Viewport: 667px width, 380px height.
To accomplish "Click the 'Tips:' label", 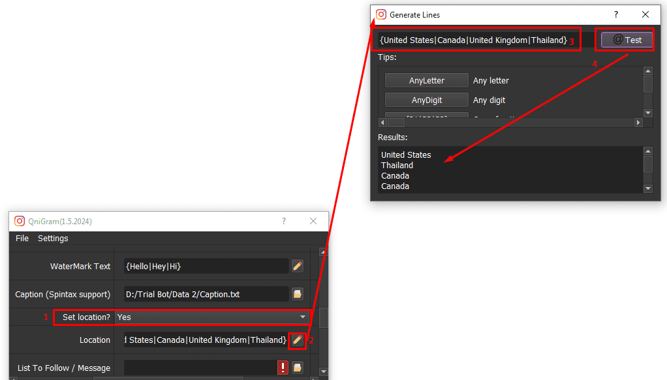I will click(387, 57).
